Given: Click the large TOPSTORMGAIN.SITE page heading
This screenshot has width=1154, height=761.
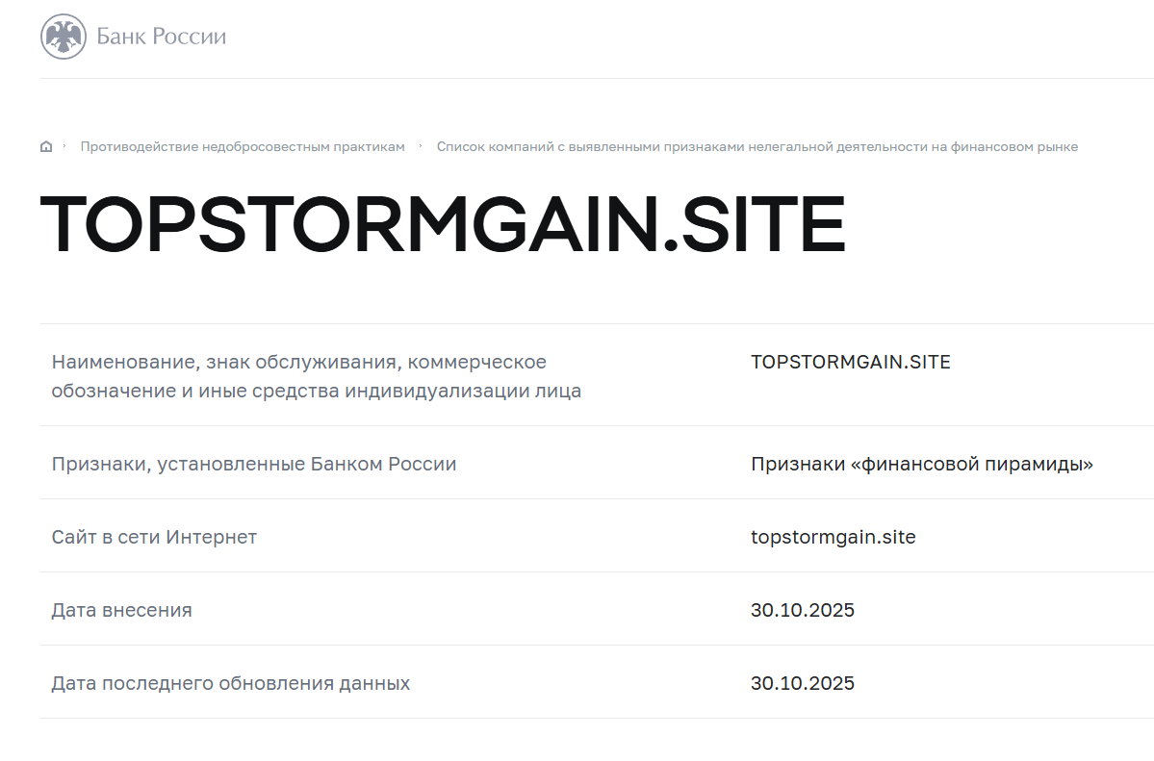Looking at the screenshot, I should [x=443, y=226].
